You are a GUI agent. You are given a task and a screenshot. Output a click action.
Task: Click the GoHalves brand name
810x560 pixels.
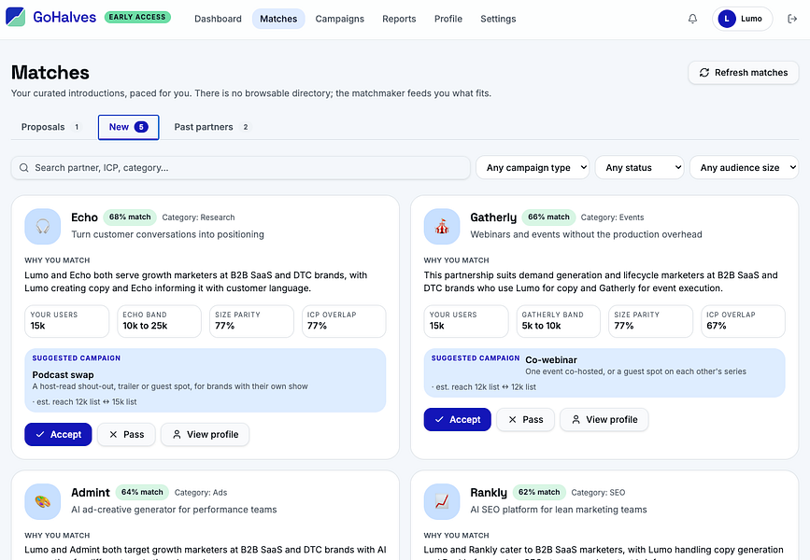64,17
